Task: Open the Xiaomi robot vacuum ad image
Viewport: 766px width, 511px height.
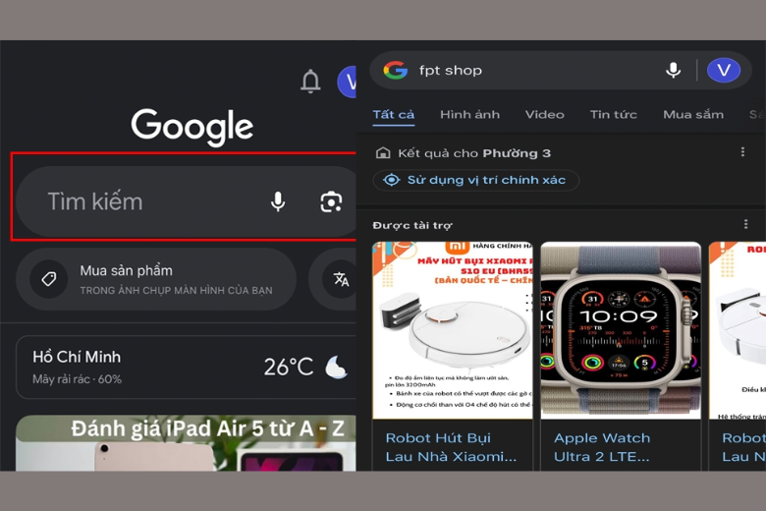Action: click(x=453, y=330)
